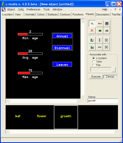
Task: Choose the button group tool
Action: click(107, 24)
